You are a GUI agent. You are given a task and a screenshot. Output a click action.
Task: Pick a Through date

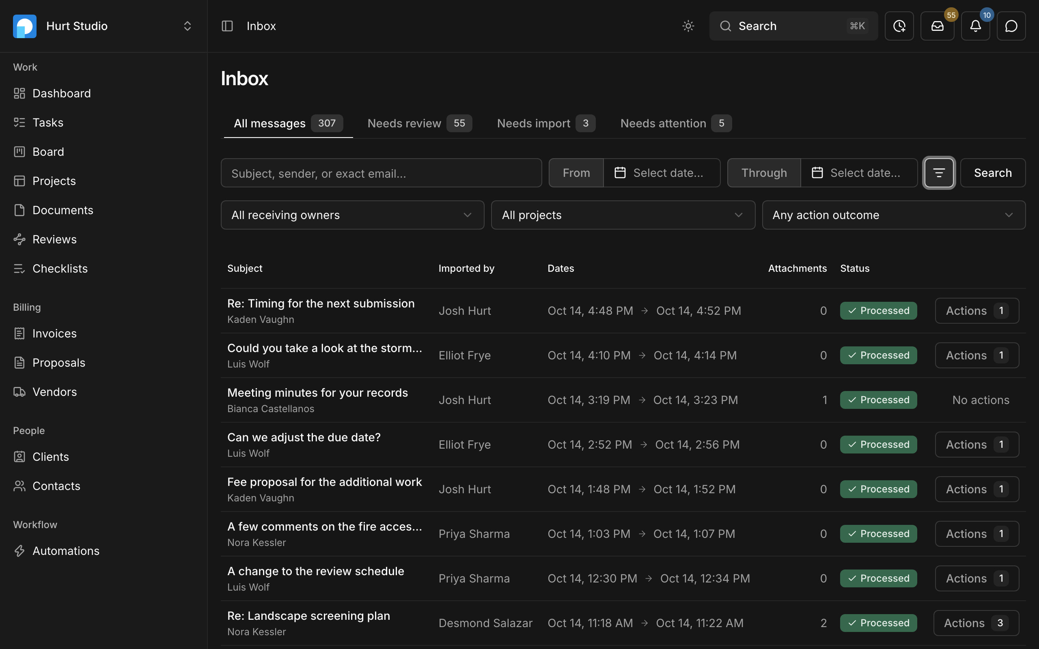click(859, 173)
